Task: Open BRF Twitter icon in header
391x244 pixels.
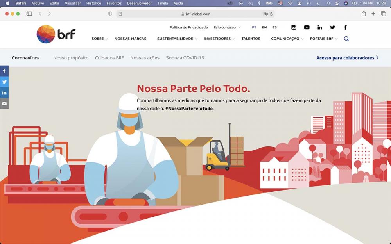Action: (x=332, y=27)
